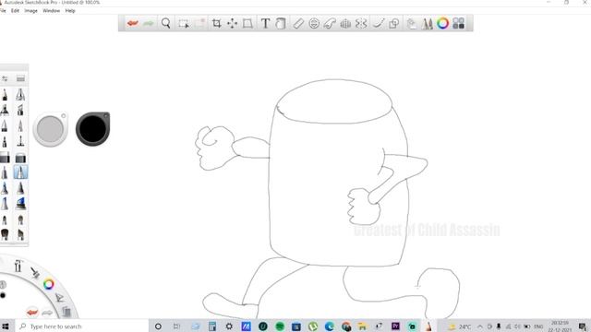The height and width of the screenshot is (332, 591).
Task: Select the Transform move tool
Action: coord(232,23)
